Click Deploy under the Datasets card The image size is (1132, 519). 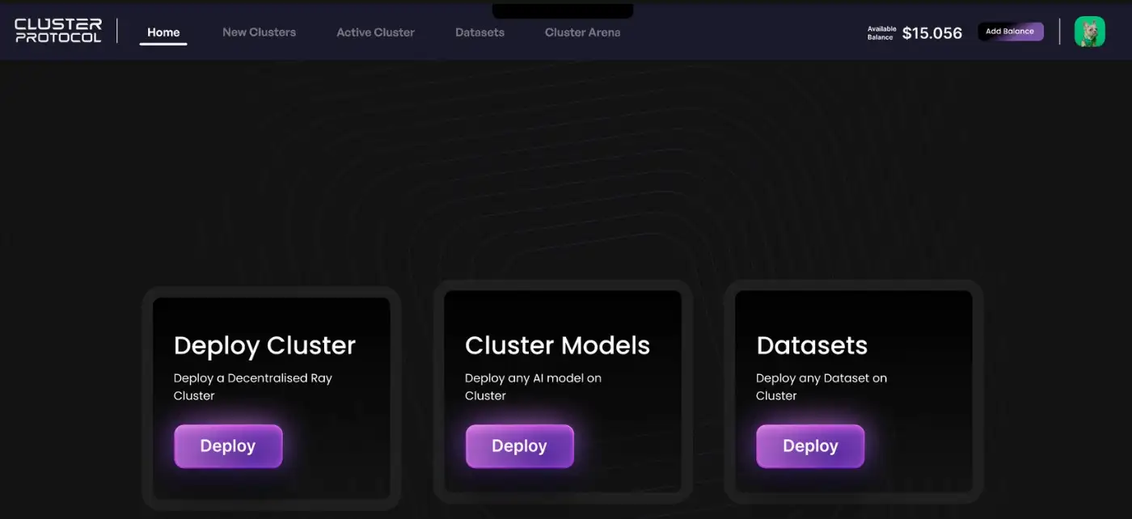click(x=810, y=446)
